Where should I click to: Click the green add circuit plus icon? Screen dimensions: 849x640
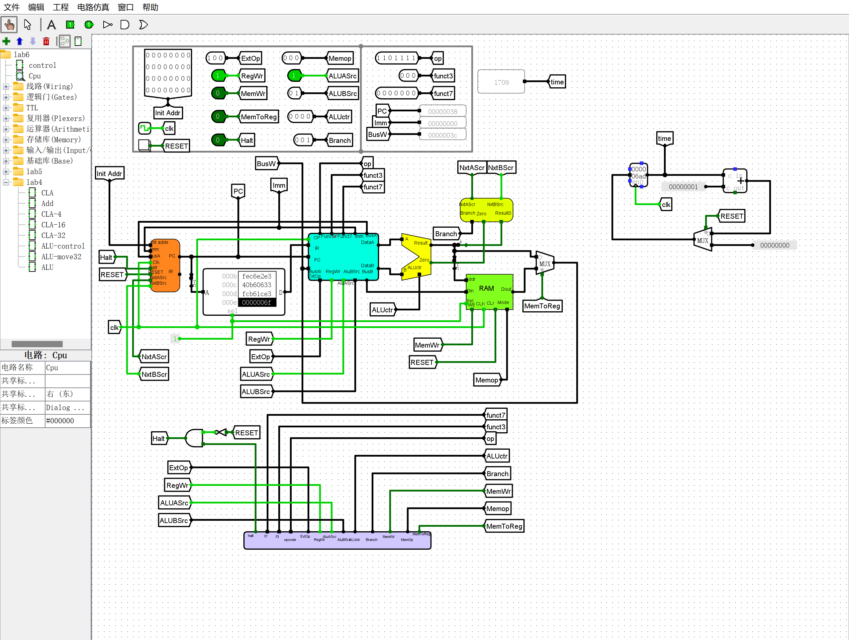click(x=6, y=41)
